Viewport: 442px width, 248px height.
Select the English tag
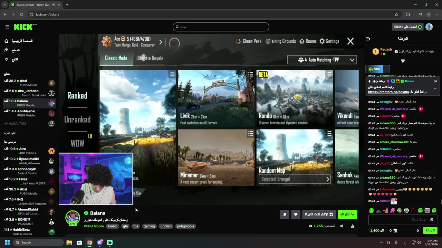pyautogui.click(x=166, y=226)
